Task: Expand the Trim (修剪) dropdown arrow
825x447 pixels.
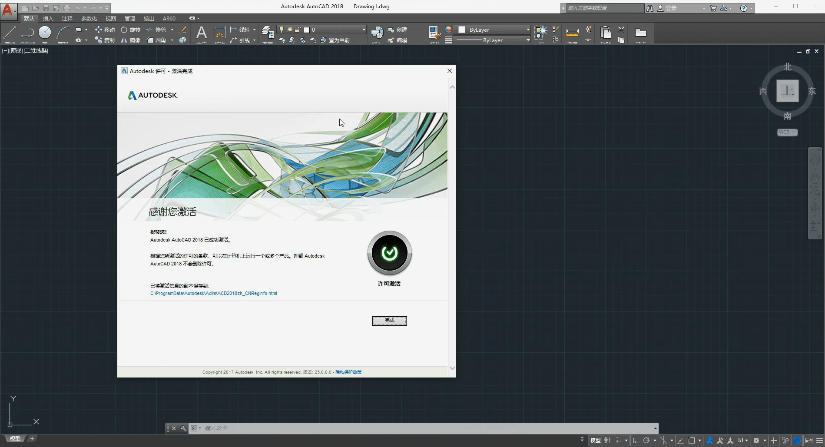Action: click(172, 30)
